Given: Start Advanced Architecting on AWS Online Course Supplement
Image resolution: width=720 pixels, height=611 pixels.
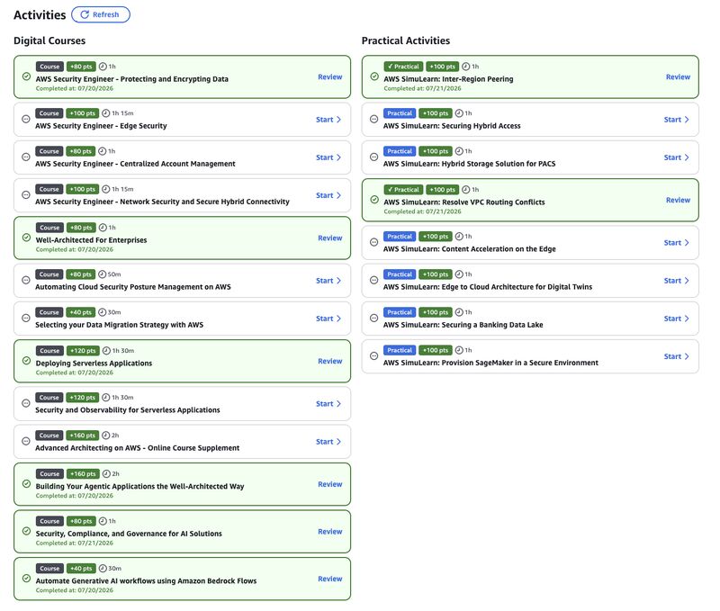Looking at the screenshot, I should 328,442.
